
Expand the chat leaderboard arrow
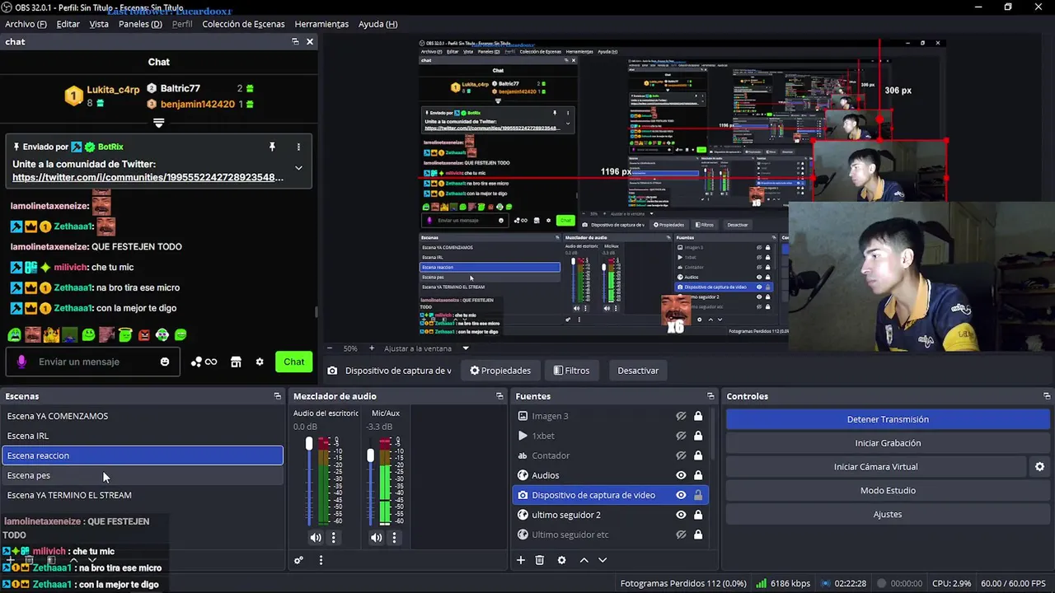click(159, 123)
